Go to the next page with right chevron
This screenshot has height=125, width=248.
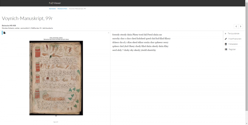[241, 26]
